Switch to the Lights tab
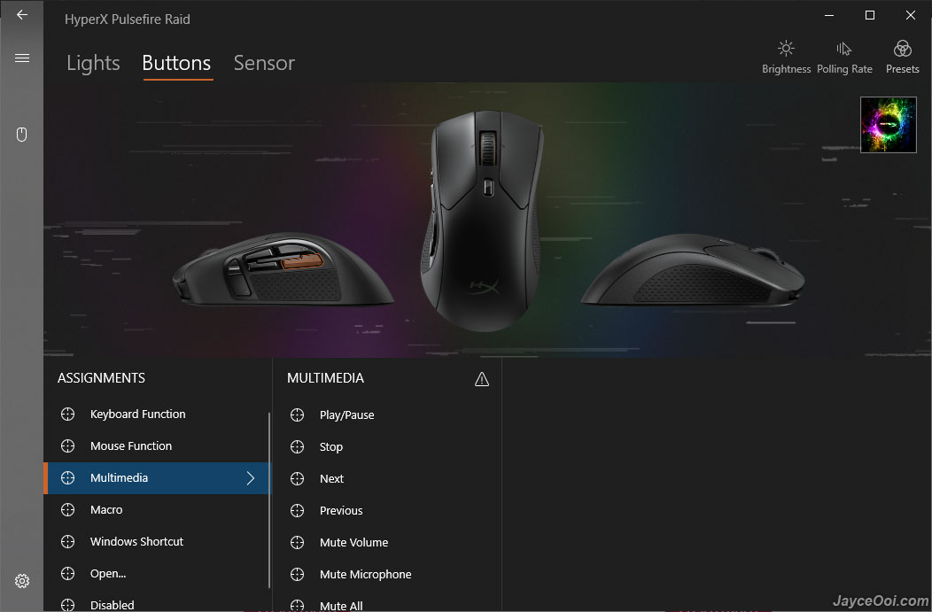The image size is (932, 612). coord(93,63)
